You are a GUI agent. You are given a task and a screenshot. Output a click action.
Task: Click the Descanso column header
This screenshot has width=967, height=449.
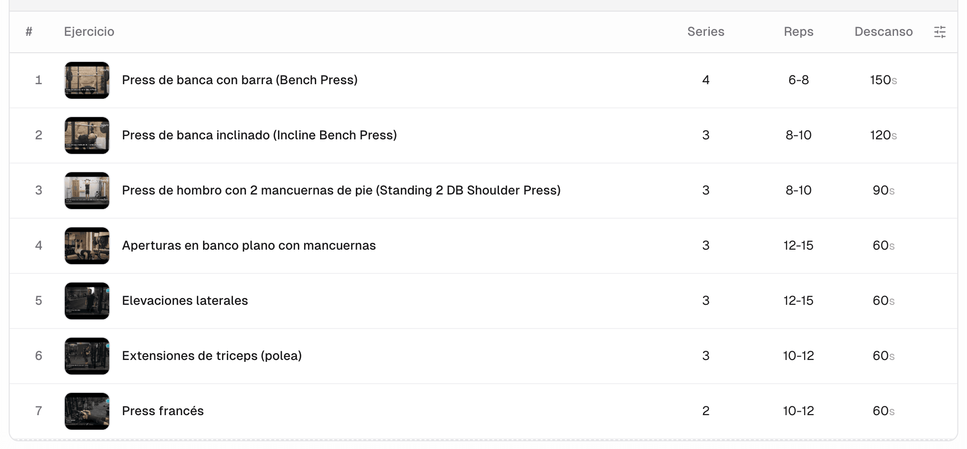[x=884, y=31]
